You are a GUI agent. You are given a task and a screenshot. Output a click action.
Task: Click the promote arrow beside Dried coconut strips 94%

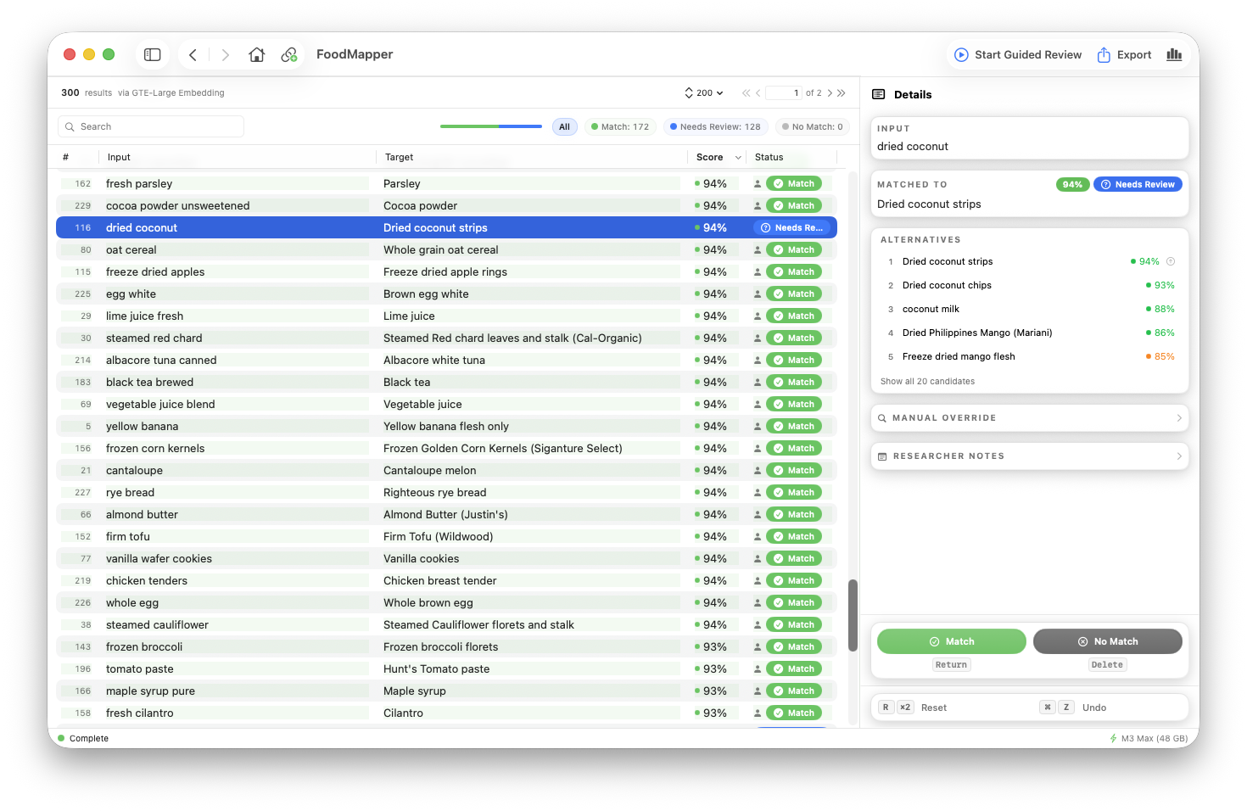(1171, 261)
